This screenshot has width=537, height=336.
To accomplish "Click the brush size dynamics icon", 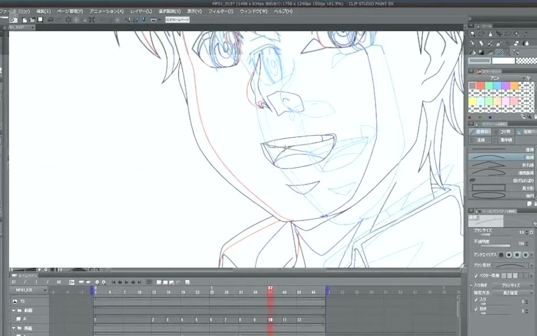I will click(x=531, y=232).
